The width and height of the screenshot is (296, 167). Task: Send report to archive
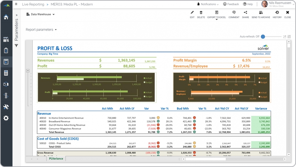[x=261, y=13]
